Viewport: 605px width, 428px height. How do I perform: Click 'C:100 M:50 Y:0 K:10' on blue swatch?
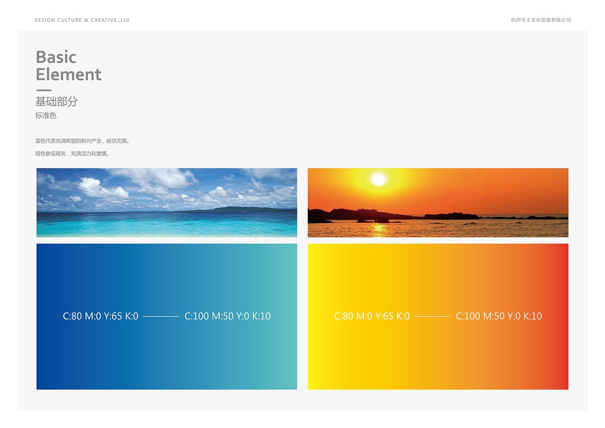pos(227,316)
